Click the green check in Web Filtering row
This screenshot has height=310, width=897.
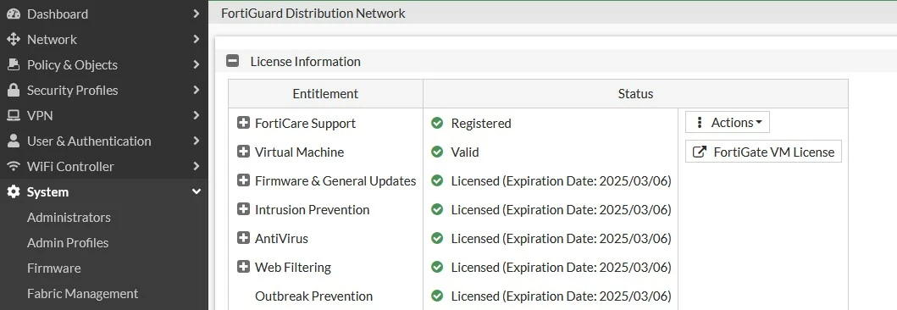(437, 267)
